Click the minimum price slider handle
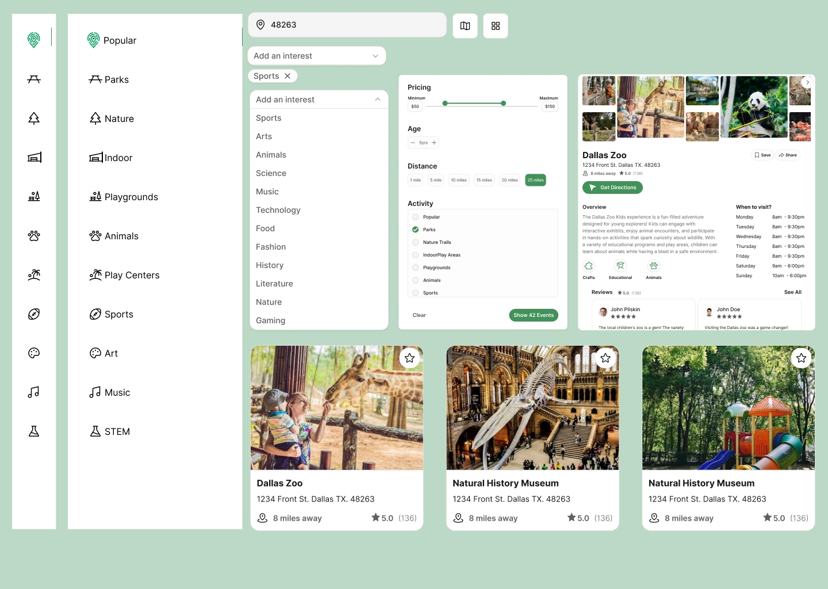 (445, 104)
